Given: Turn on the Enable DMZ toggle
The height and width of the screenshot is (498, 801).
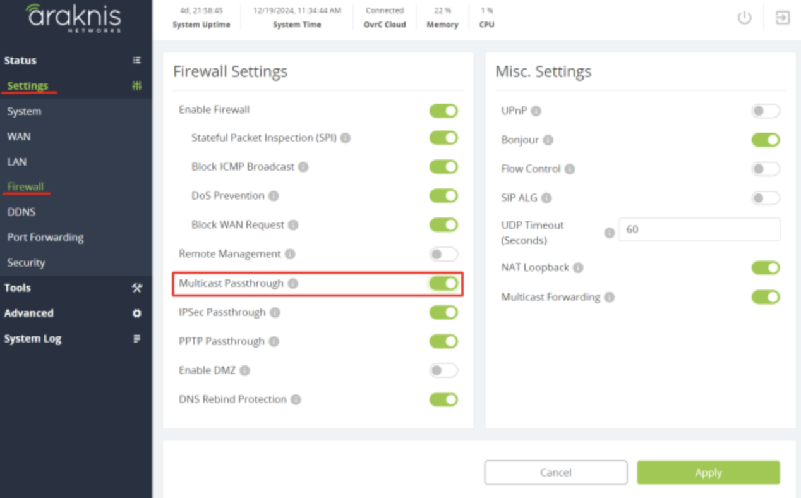Looking at the screenshot, I should click(443, 370).
